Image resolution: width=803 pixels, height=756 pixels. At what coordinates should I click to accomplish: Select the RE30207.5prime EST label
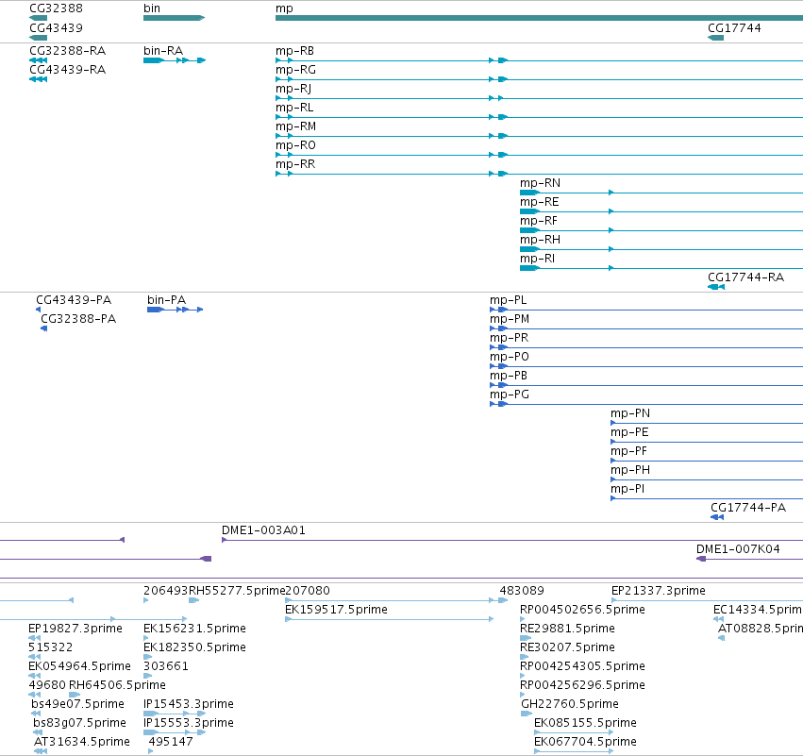coord(567,647)
